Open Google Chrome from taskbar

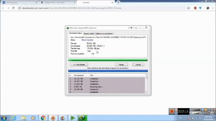[43, 118]
